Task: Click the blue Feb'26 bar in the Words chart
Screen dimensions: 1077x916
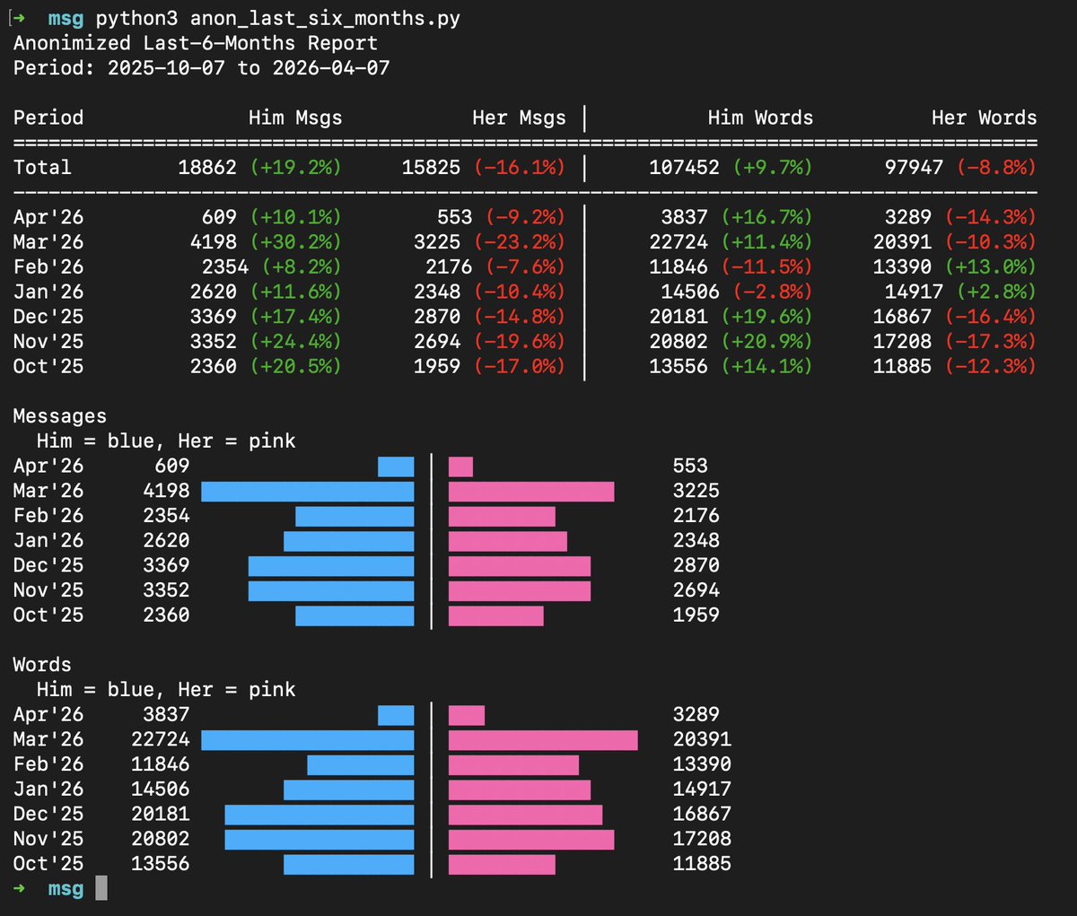Action: (x=361, y=764)
